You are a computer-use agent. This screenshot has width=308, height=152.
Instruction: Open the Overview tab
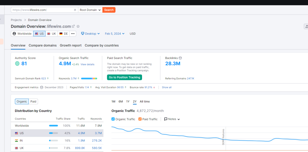tap(18, 45)
